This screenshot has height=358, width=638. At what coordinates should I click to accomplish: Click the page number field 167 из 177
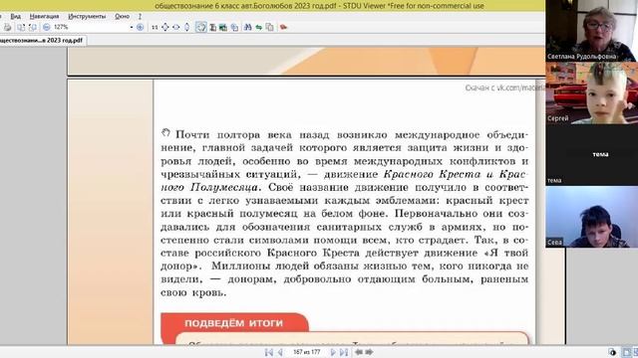306,352
